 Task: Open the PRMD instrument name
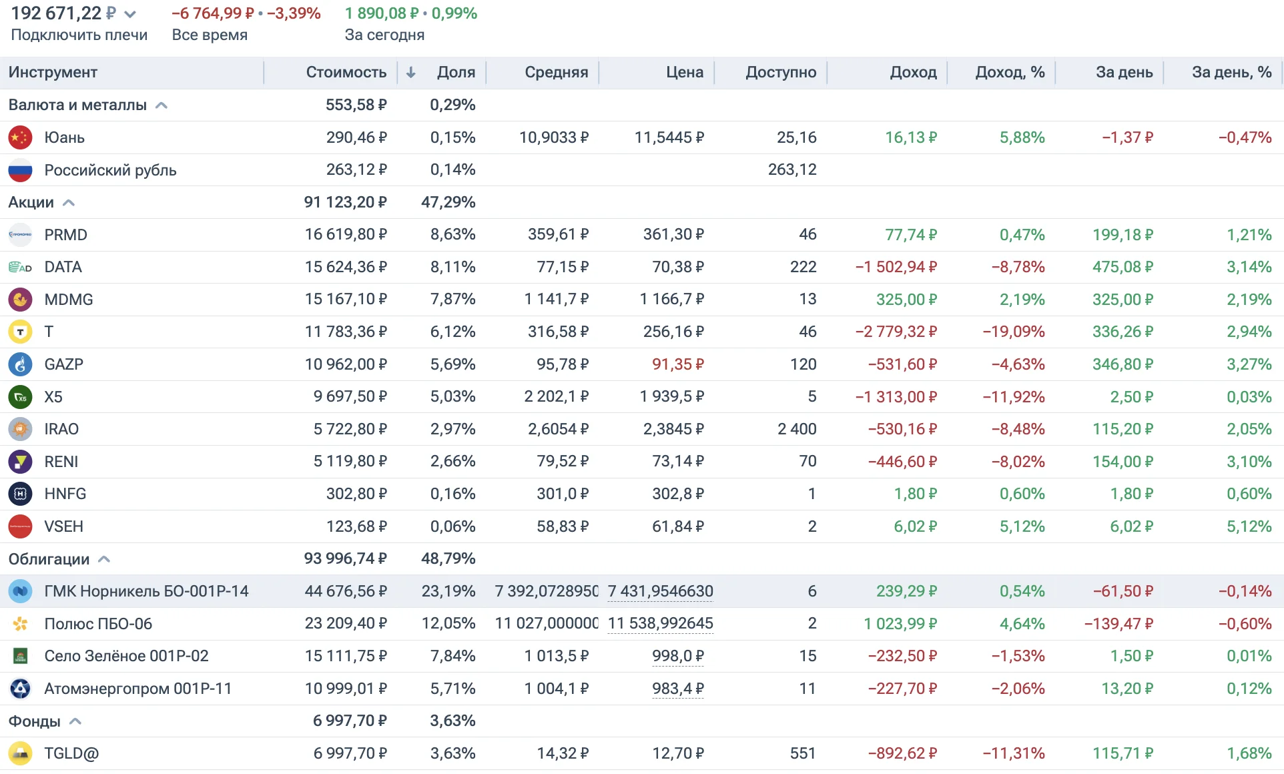click(66, 235)
